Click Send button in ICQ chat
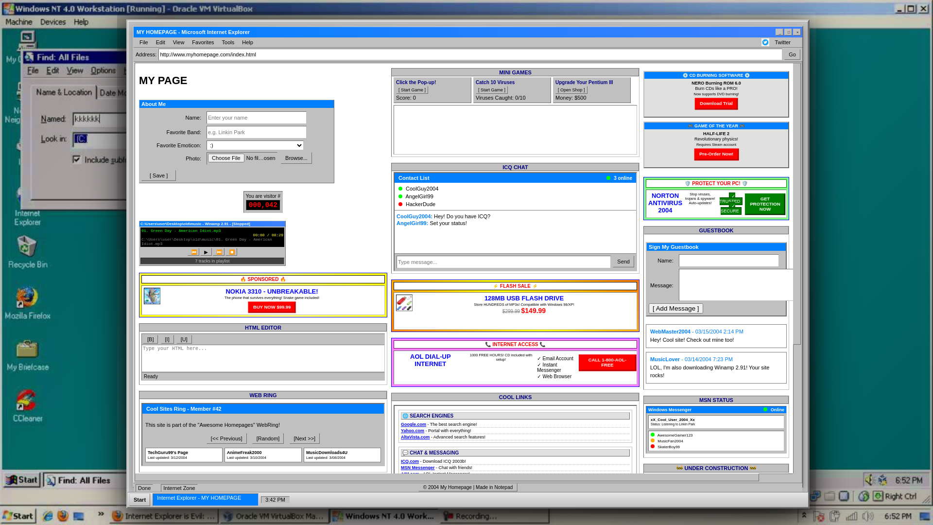933x525 pixels. click(623, 262)
